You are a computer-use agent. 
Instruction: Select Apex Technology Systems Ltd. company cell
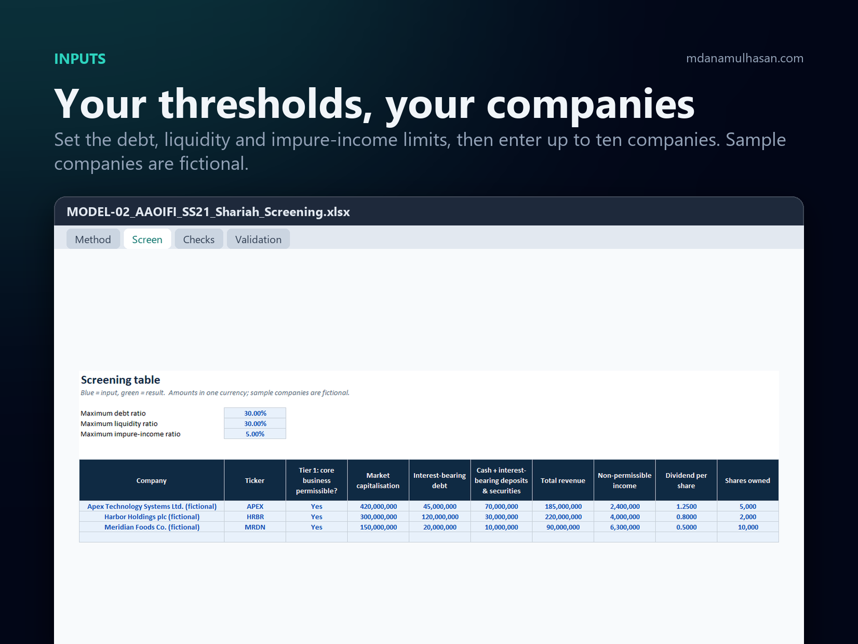coord(152,506)
